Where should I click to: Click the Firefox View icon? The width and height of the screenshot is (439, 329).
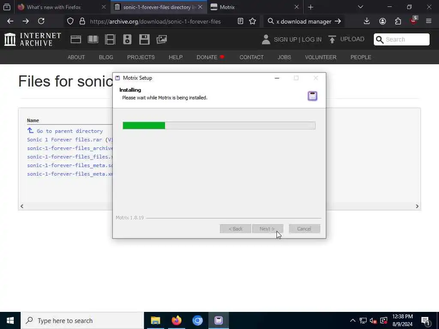tap(7, 7)
